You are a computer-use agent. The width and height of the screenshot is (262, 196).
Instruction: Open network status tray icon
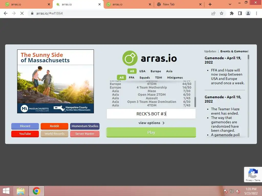[232, 191]
